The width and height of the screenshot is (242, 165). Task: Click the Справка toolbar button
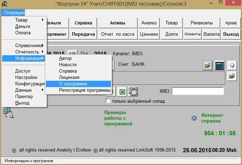click(83, 23)
